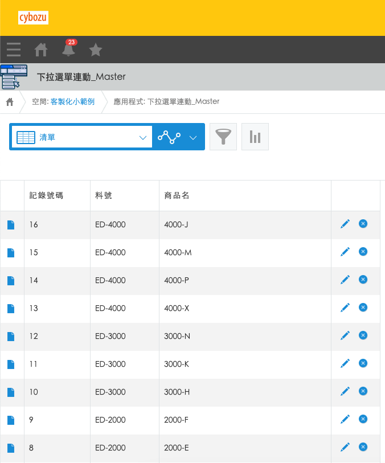385x463 pixels.
Task: Open notifications bell with 23 badge
Action: point(68,48)
